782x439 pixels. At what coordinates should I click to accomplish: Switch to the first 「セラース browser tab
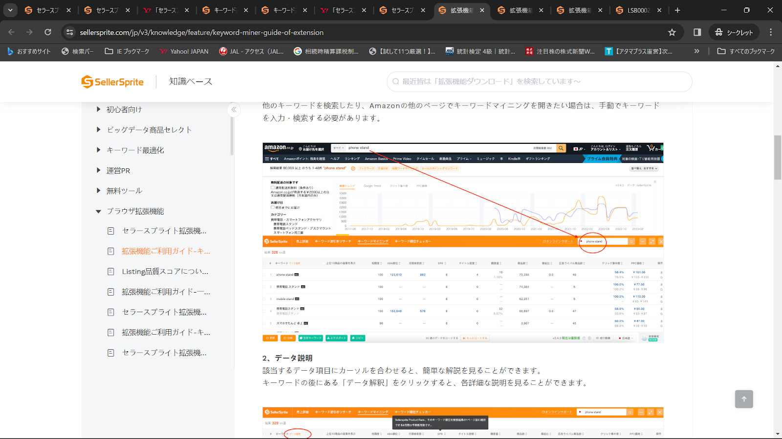point(165,10)
